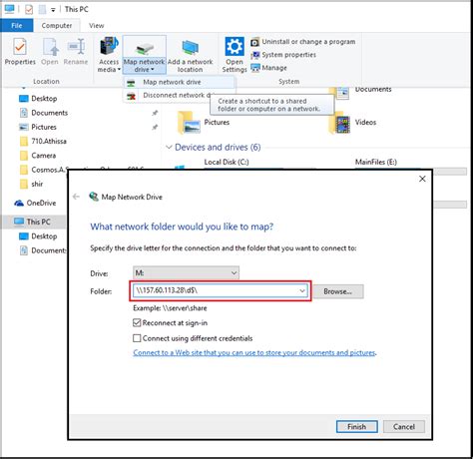The image size is (473, 459).
Task: Expand the Folder path dropdown arrow
Action: (302, 291)
